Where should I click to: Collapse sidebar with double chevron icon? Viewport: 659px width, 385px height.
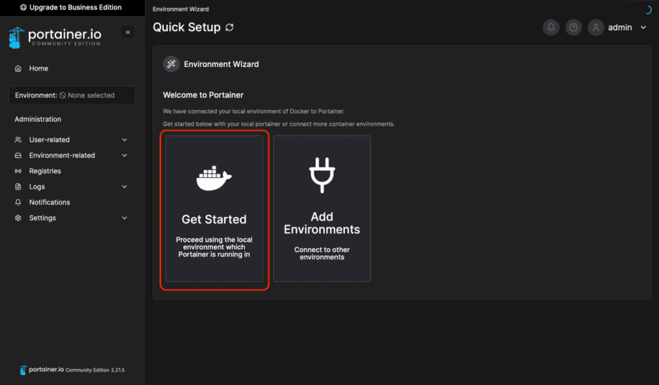127,32
